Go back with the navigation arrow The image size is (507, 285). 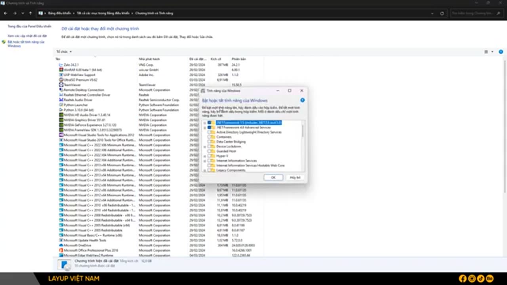(6, 13)
